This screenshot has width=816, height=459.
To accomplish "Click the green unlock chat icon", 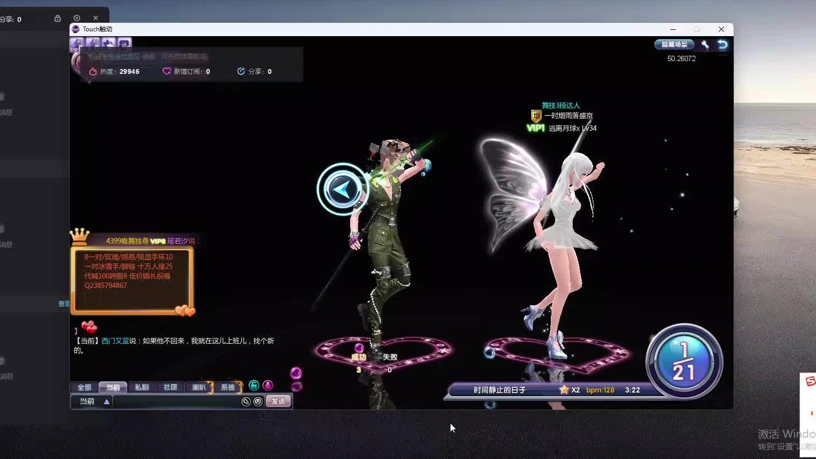I will pos(254,385).
